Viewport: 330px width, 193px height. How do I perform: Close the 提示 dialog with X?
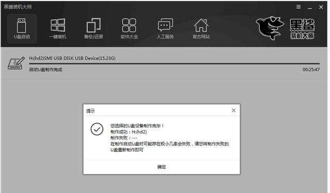pyautogui.click(x=234, y=110)
